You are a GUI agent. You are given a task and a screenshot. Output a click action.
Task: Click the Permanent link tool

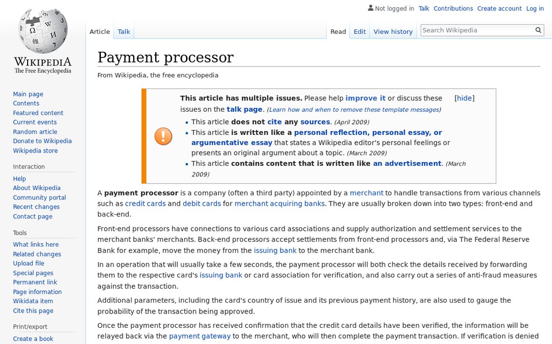(x=35, y=282)
